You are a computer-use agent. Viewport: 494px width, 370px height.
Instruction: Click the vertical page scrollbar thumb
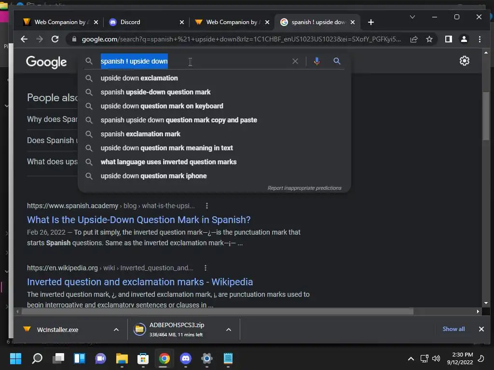[x=485, y=116]
